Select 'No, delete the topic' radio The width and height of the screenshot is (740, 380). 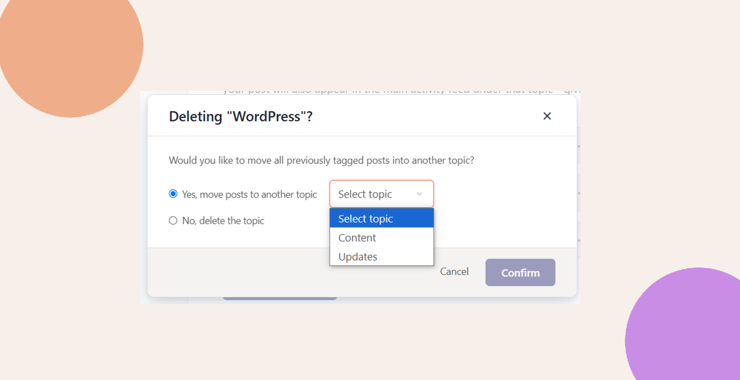tap(173, 221)
